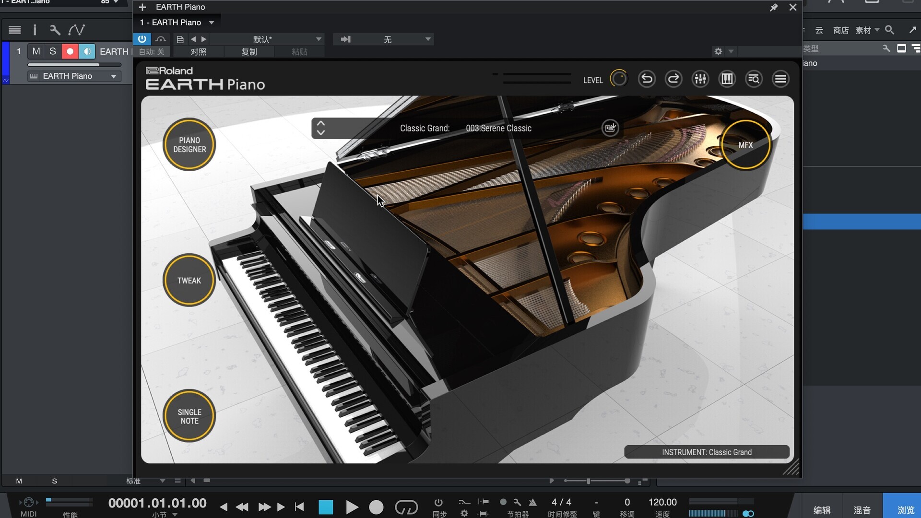This screenshot has height=518, width=921.
Task: Click the Redo icon in EARTH Piano
Action: pos(673,79)
